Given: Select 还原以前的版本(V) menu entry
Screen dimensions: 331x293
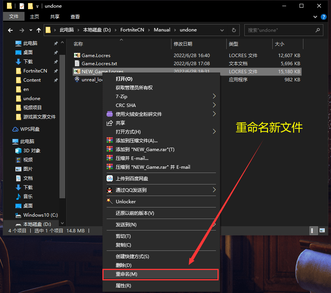Looking at the screenshot, I should [161, 213].
